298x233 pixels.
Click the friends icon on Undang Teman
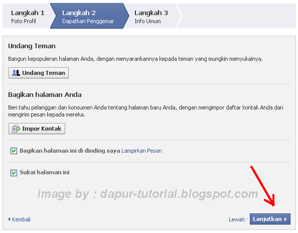click(x=16, y=73)
